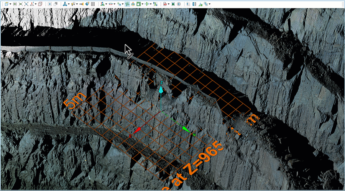Image resolution: width=345 pixels, height=191 pixels.
Task: Click the cyan Z axis arrow
Action: coord(161,89)
